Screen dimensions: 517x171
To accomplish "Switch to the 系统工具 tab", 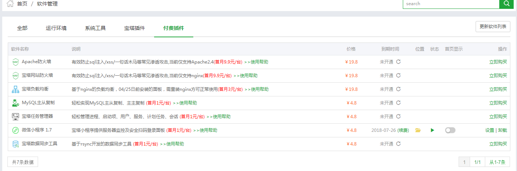I will point(95,28).
